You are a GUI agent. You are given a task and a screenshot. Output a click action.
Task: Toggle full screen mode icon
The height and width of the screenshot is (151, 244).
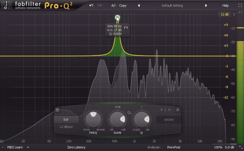tap(240, 5)
